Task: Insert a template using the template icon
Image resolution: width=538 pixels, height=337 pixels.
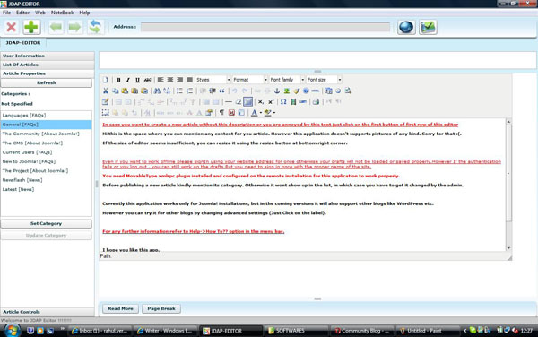Action: (x=241, y=113)
